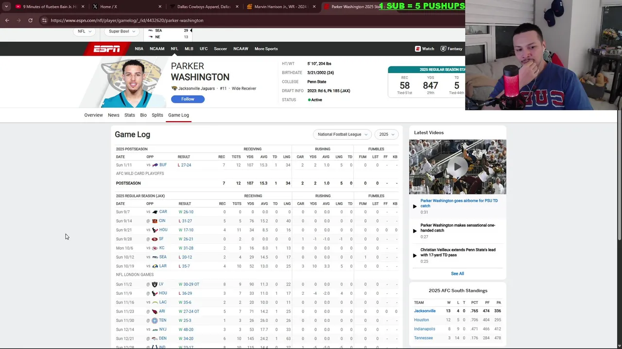Screen dimensions: 622x349
Task: Click the Chiefs logo in 10/6 row
Action: coord(155,248)
